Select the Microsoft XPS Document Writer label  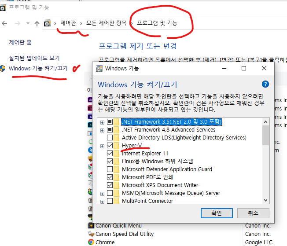click(160, 185)
